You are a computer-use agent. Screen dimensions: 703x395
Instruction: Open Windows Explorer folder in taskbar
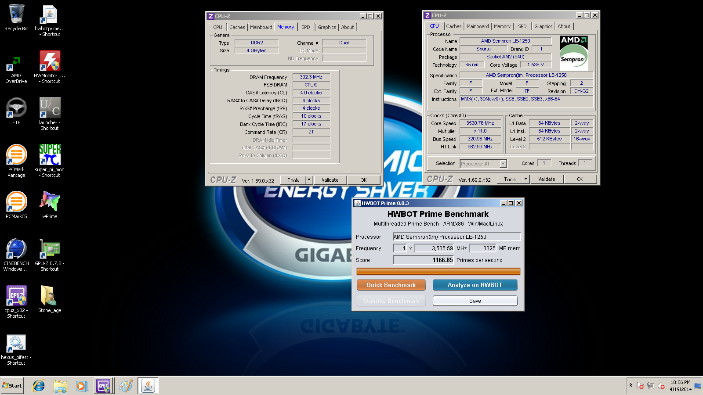[x=60, y=386]
